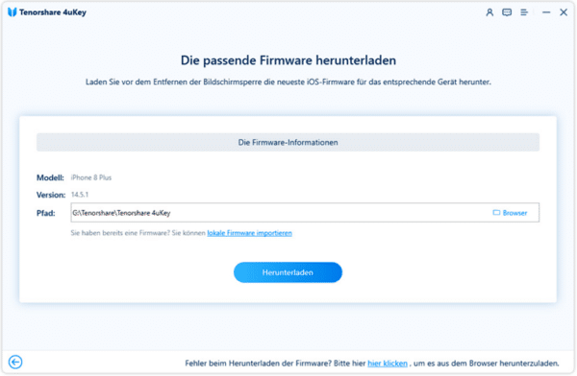This screenshot has width=577, height=376.
Task: Select the iPhone 8 Plus model text
Action: pos(91,177)
